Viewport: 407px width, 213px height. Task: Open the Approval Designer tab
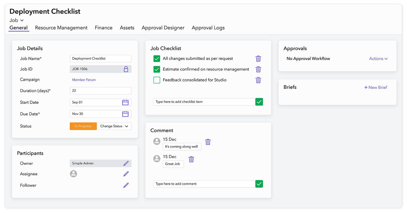163,28
